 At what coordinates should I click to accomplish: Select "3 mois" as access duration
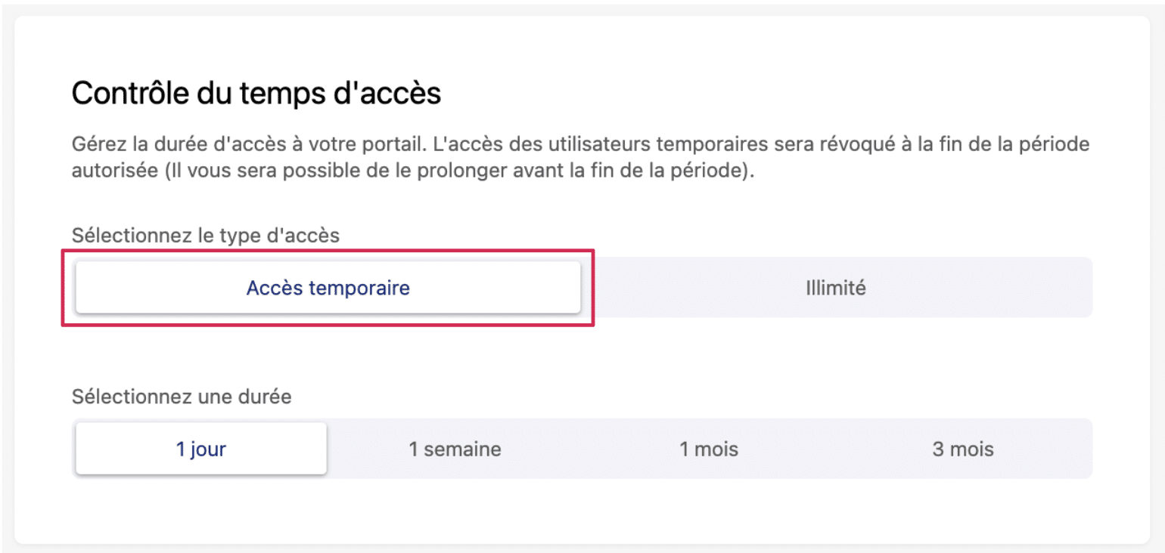click(x=962, y=450)
